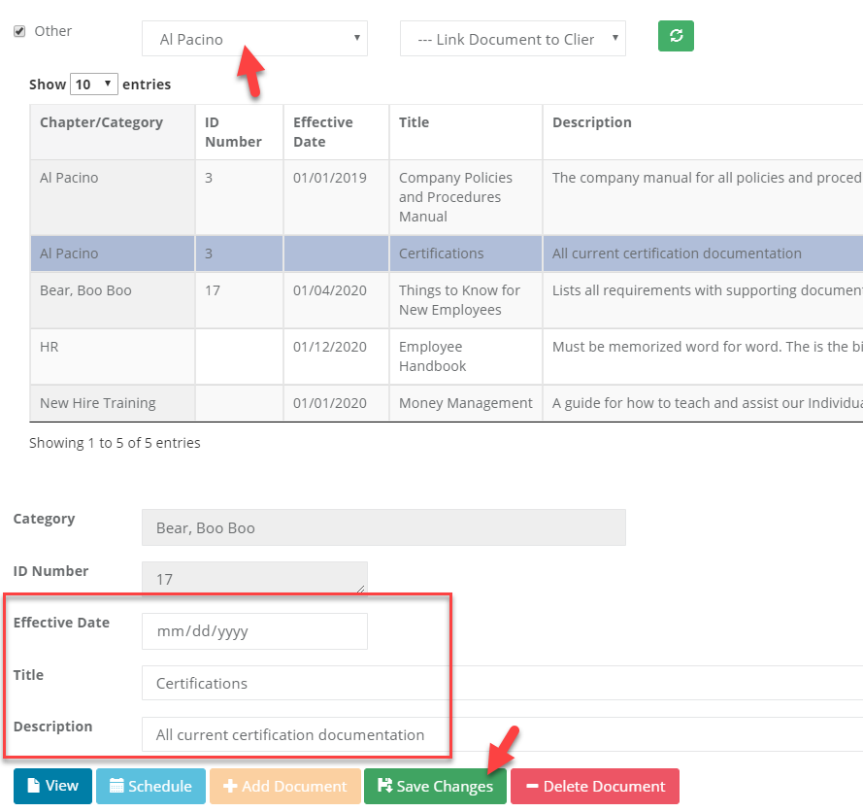The image size is (863, 812).
Task: Sort table by ID Number header
Action: point(233,132)
